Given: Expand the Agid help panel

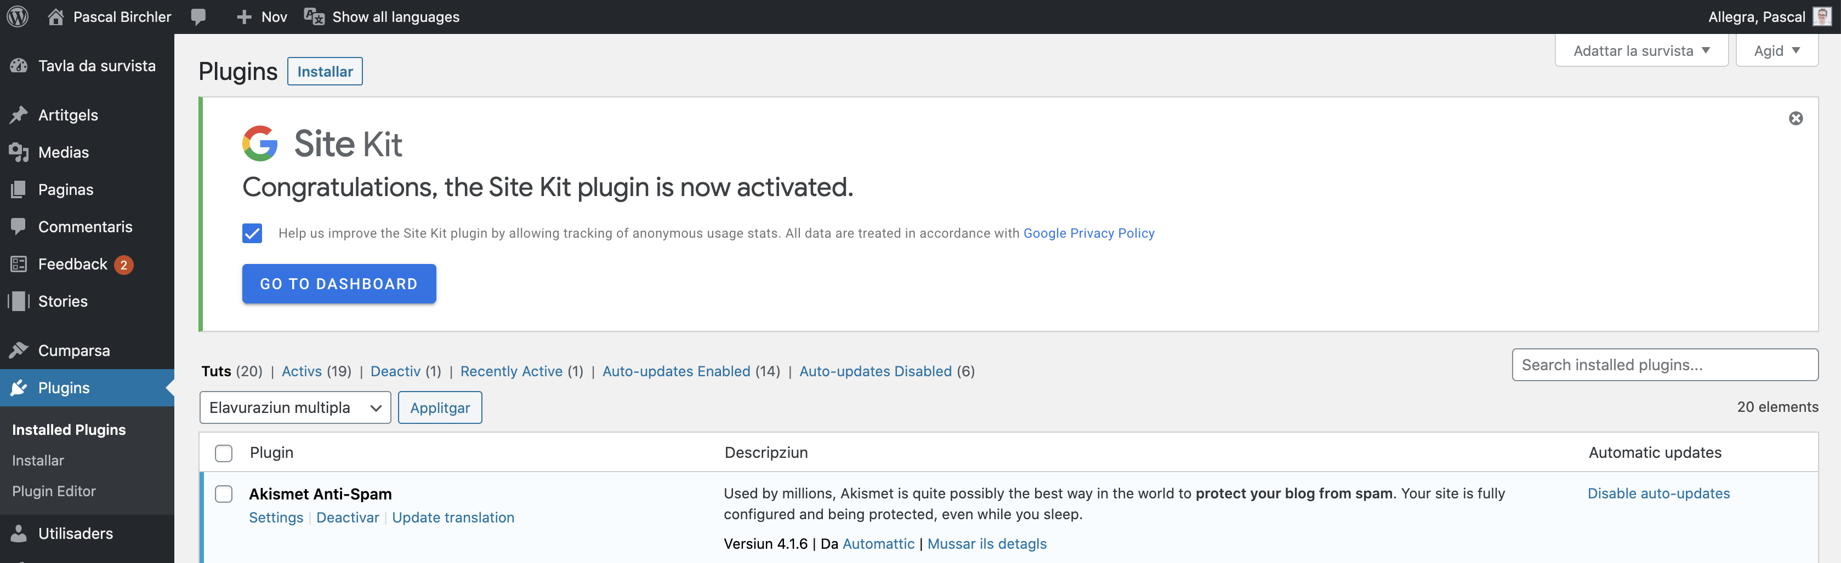Looking at the screenshot, I should tap(1777, 51).
